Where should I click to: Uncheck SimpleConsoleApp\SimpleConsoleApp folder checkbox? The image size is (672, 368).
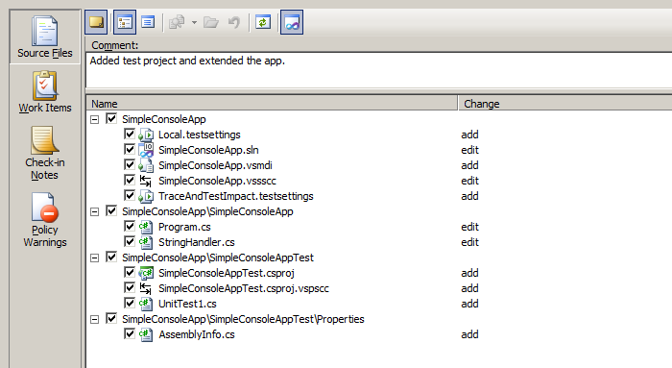111,210
